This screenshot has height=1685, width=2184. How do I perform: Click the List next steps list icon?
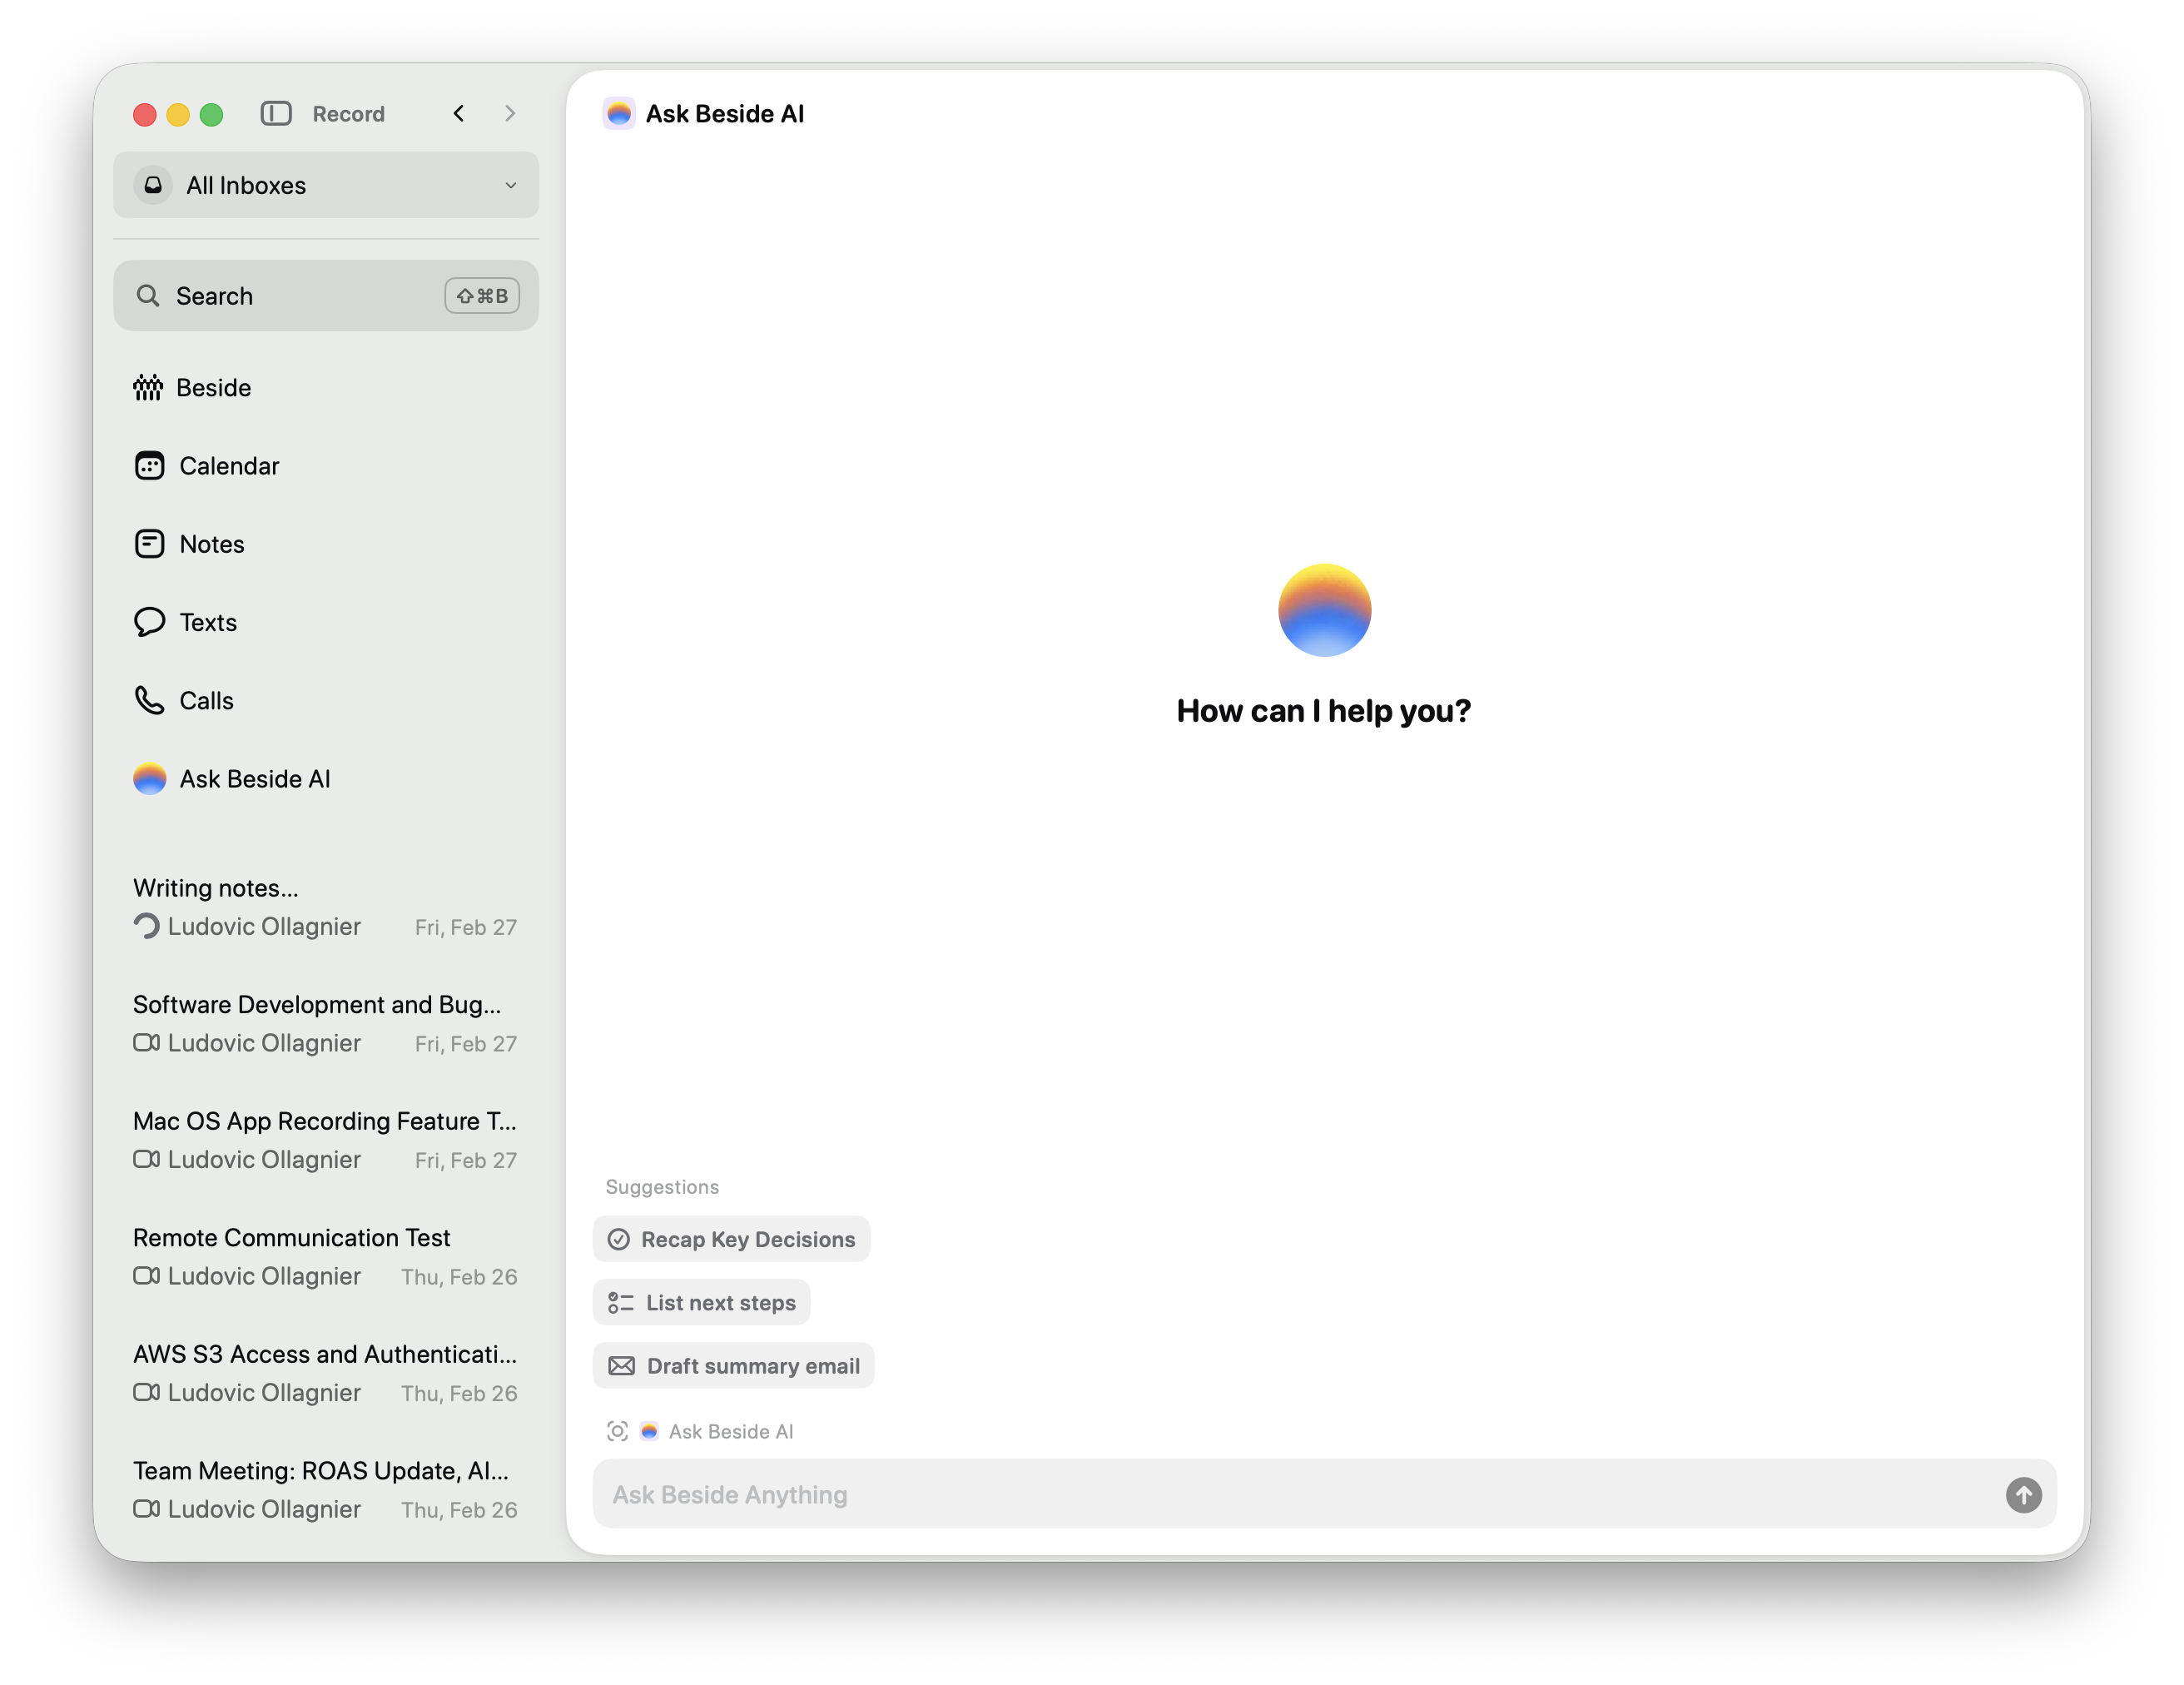pyautogui.click(x=621, y=1303)
